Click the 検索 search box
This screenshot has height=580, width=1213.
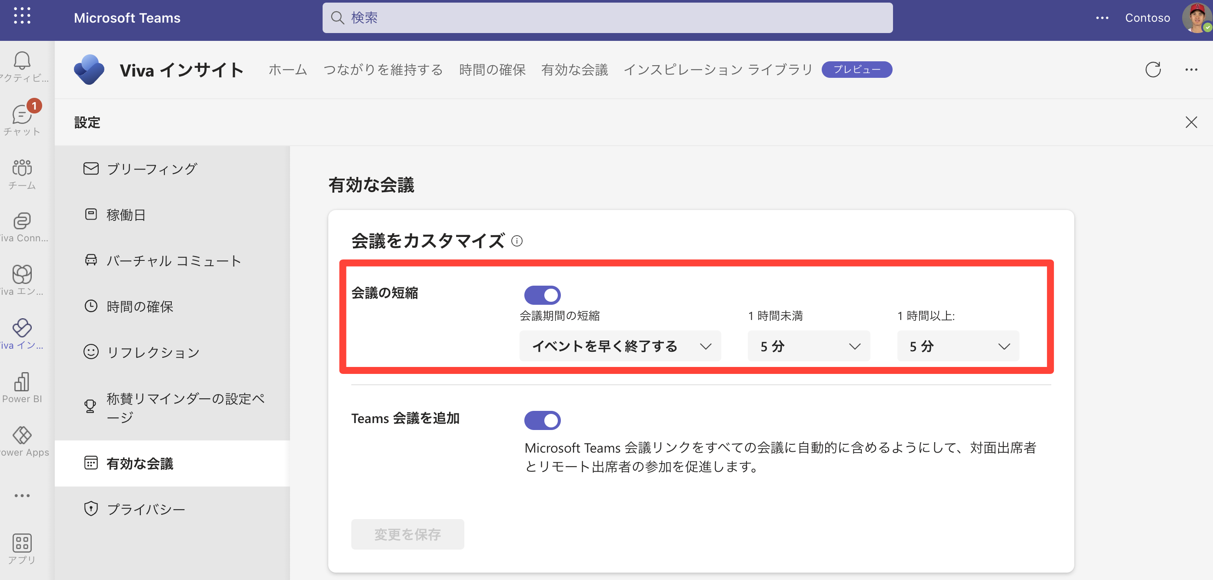(607, 18)
